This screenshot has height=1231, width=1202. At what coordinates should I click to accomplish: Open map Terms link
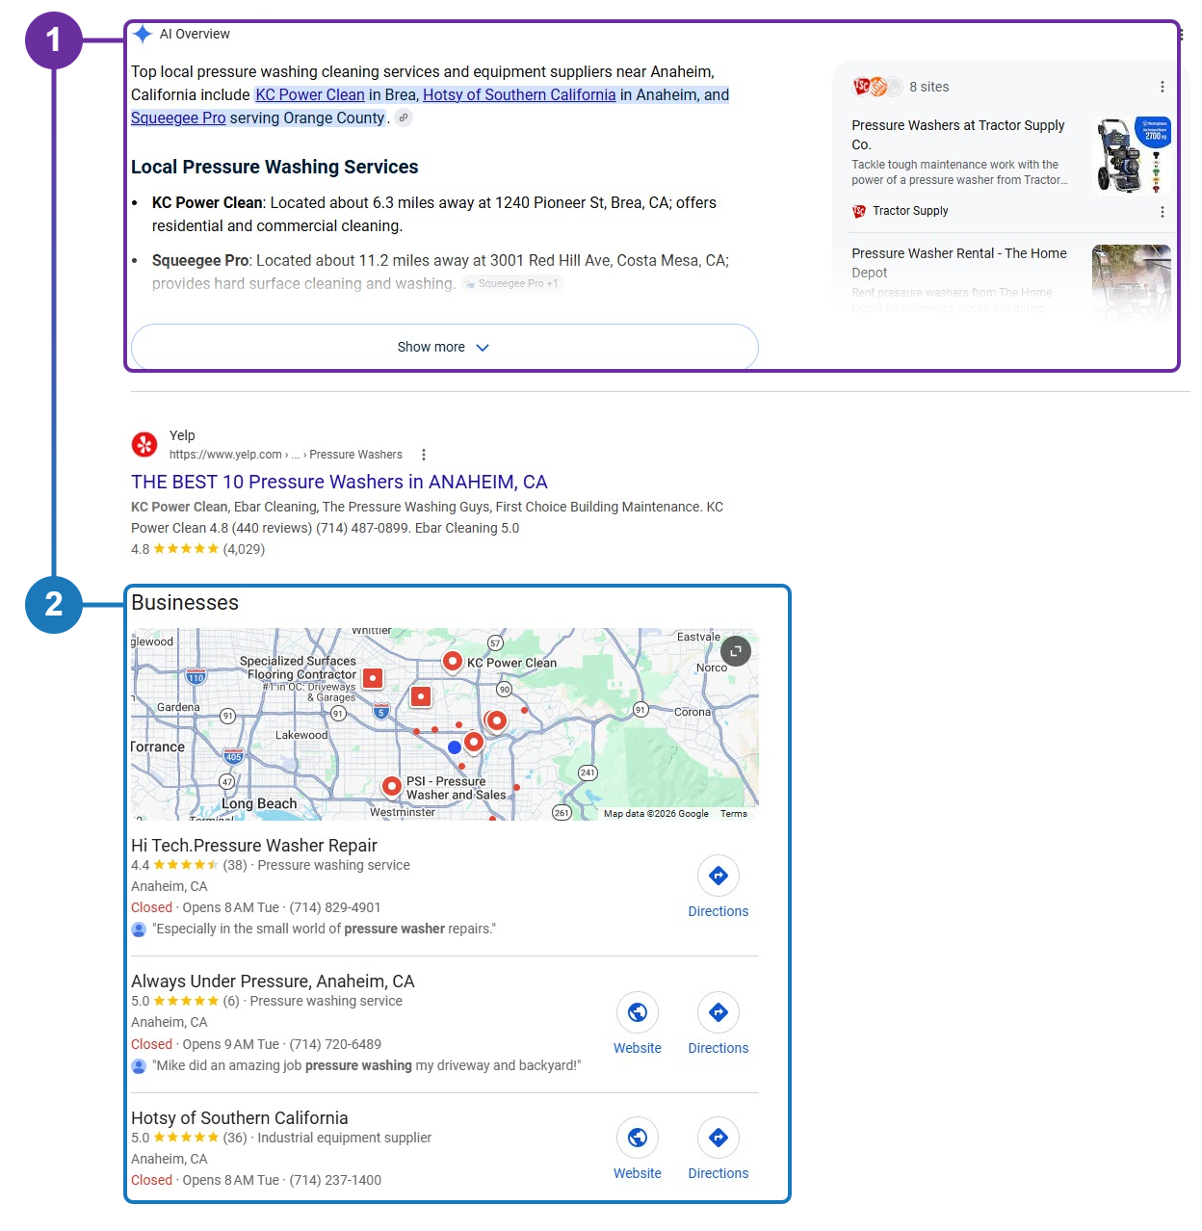click(734, 814)
